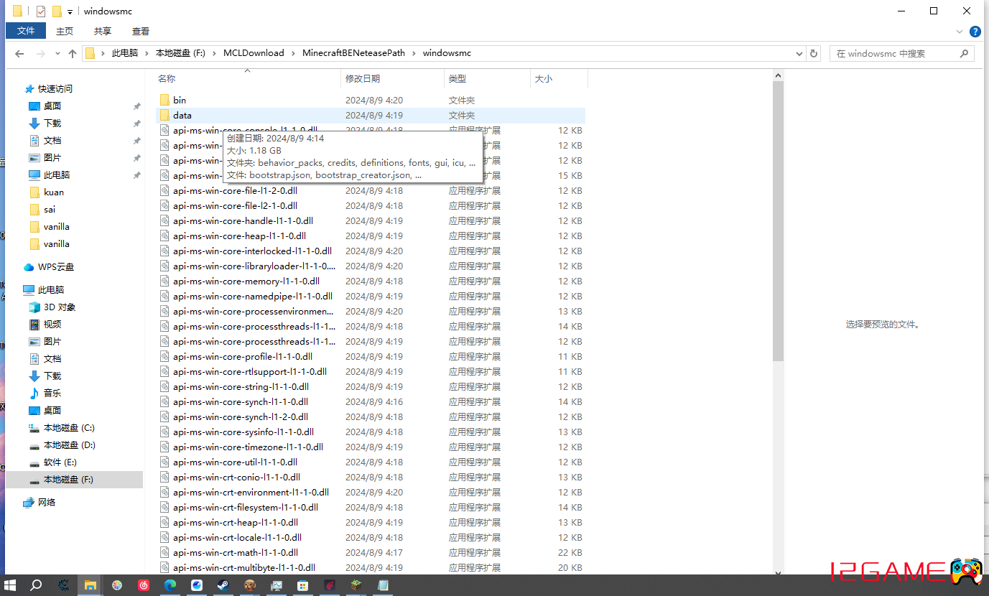Open the sai folder in quick access
Viewport: 989px width, 596px height.
(50, 210)
